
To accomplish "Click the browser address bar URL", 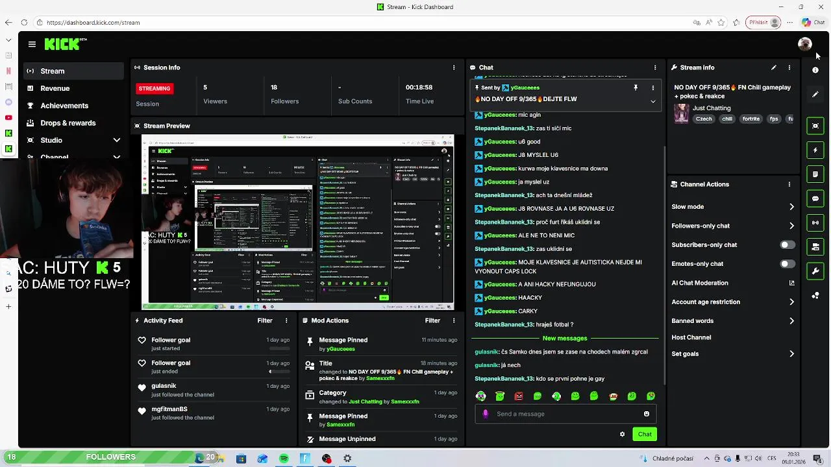I will 93,23.
